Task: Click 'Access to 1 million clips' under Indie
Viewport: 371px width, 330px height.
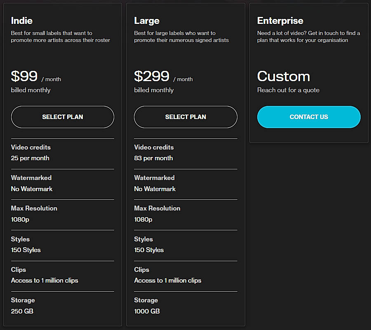Action: point(45,281)
